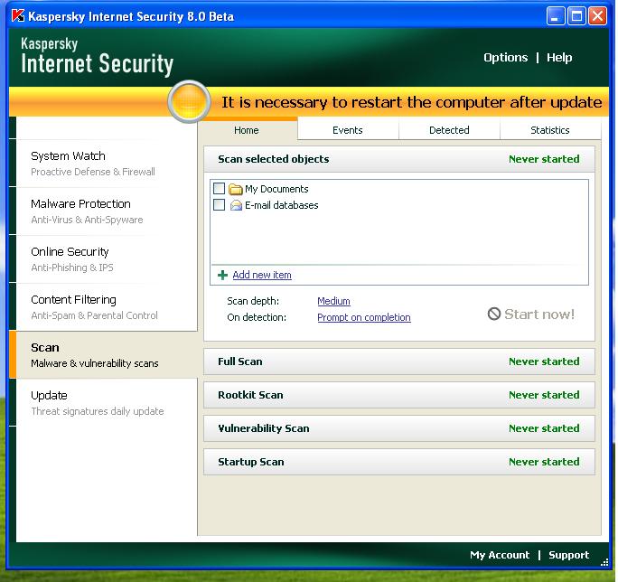618x582 pixels.
Task: Open the Prompt on completion option
Action: tap(364, 317)
